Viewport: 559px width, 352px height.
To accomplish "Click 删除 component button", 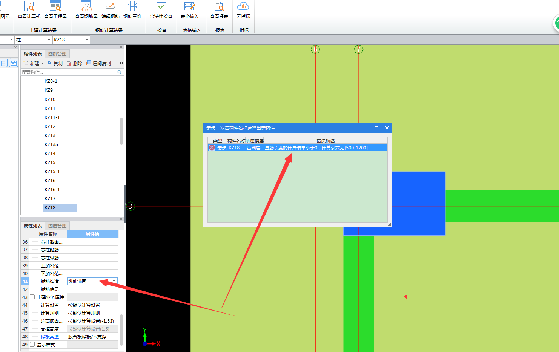I will 74,63.
